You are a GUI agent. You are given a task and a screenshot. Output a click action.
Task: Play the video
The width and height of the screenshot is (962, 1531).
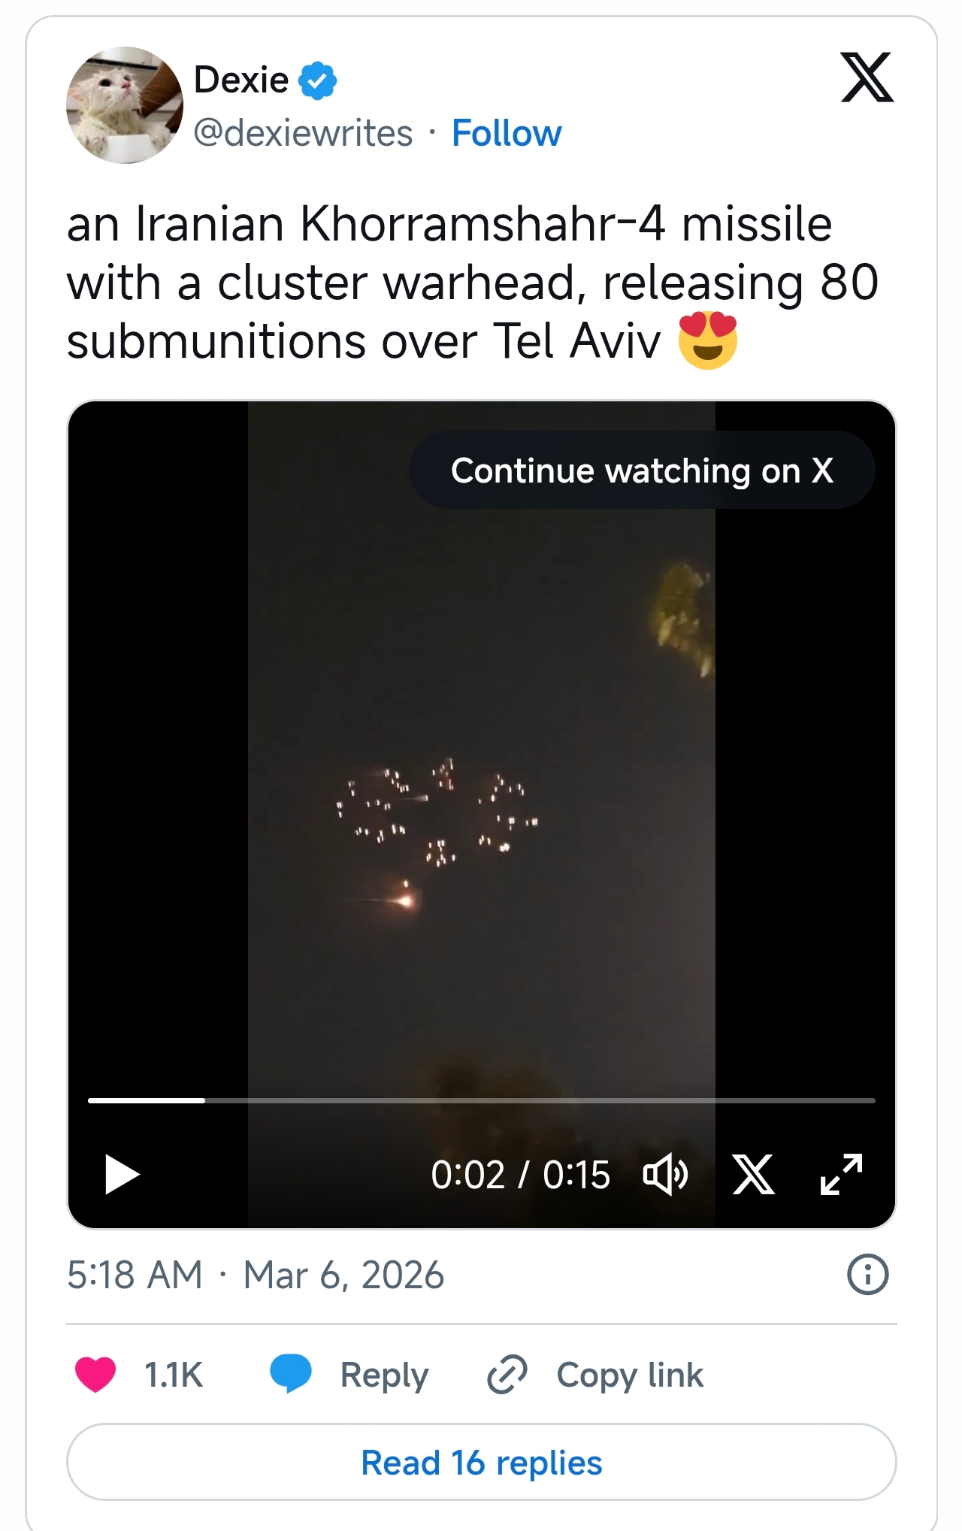pyautogui.click(x=122, y=1174)
